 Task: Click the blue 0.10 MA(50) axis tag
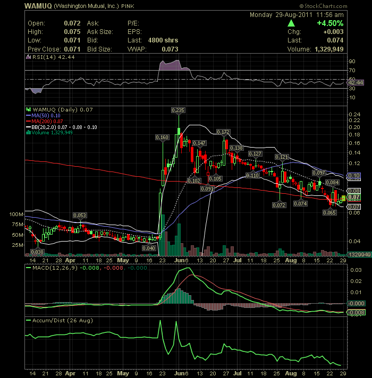pyautogui.click(x=353, y=175)
